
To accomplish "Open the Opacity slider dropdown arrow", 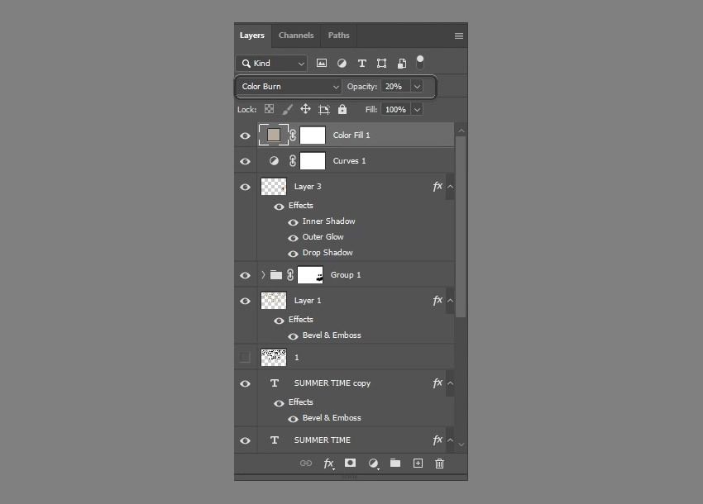I will click(x=416, y=87).
